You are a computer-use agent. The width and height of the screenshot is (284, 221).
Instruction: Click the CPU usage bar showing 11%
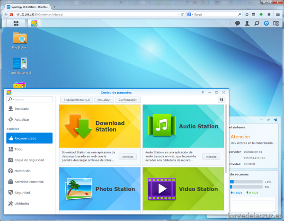[x=246, y=182]
